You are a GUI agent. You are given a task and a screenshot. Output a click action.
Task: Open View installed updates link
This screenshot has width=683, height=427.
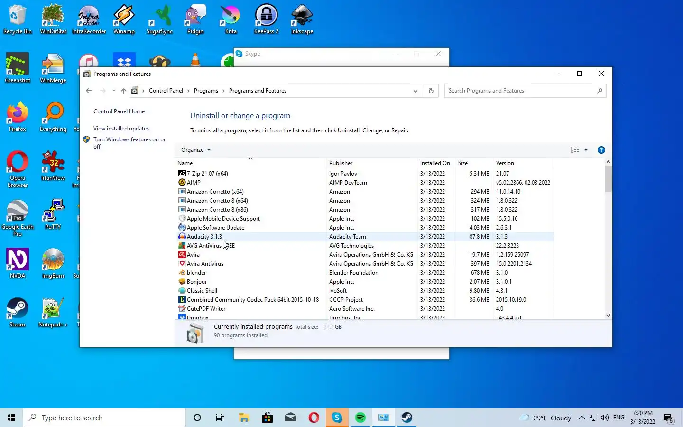click(121, 129)
